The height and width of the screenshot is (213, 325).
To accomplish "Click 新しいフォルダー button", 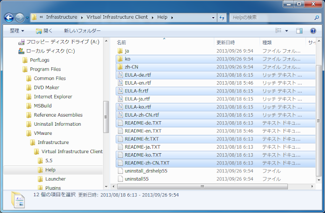I will pos(82,31).
